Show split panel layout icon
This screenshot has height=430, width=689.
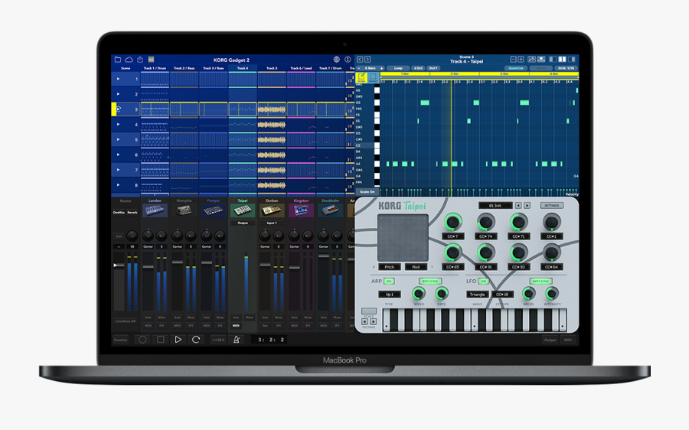click(562, 59)
